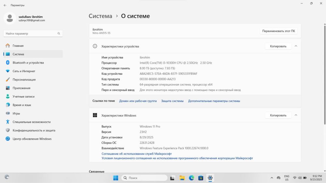The width and height of the screenshot is (326, 183).
Task: Click the search magnifier in Найти параметр
Action: coord(59,33)
